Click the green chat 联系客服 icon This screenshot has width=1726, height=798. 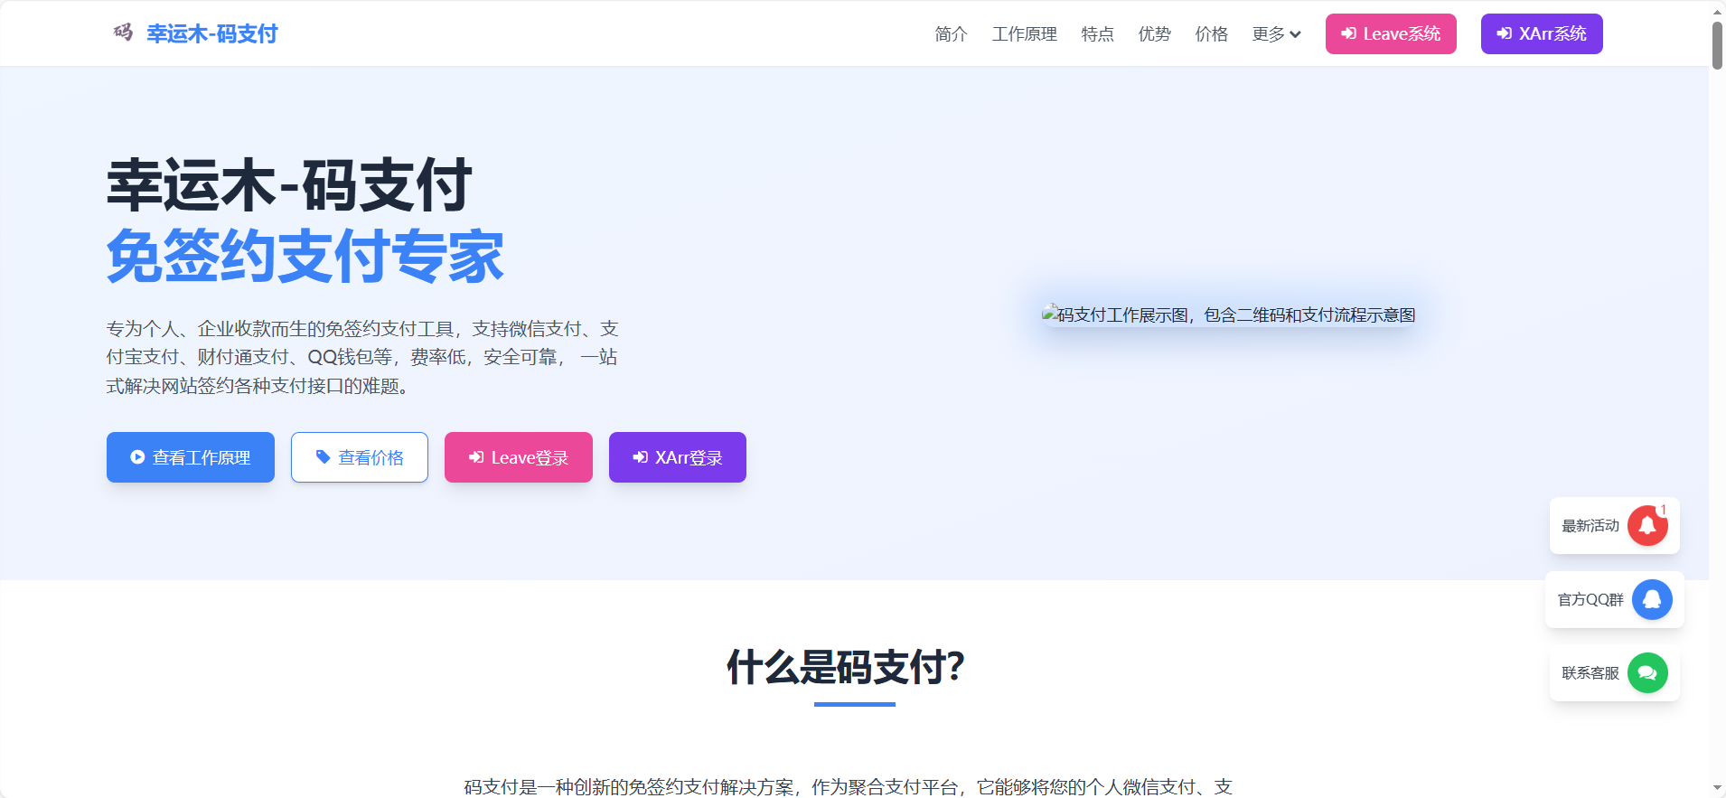[x=1647, y=672]
